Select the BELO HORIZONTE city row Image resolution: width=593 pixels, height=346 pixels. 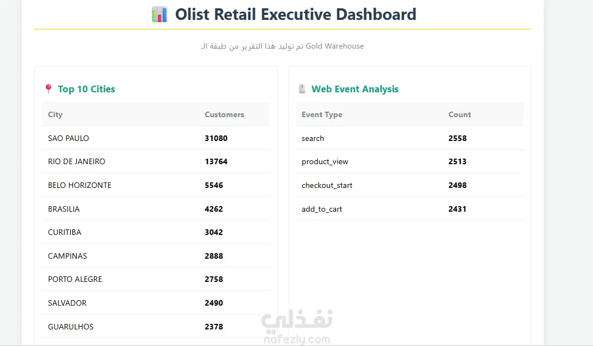click(156, 185)
